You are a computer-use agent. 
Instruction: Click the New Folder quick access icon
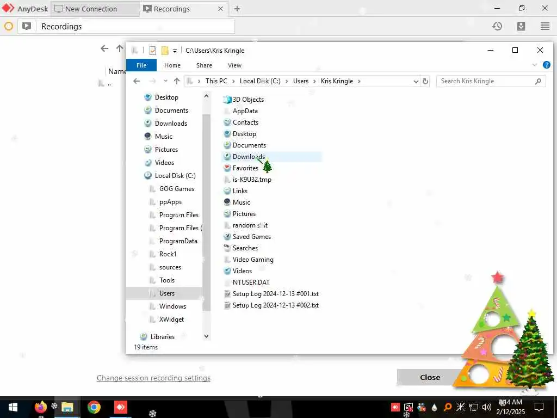click(165, 51)
